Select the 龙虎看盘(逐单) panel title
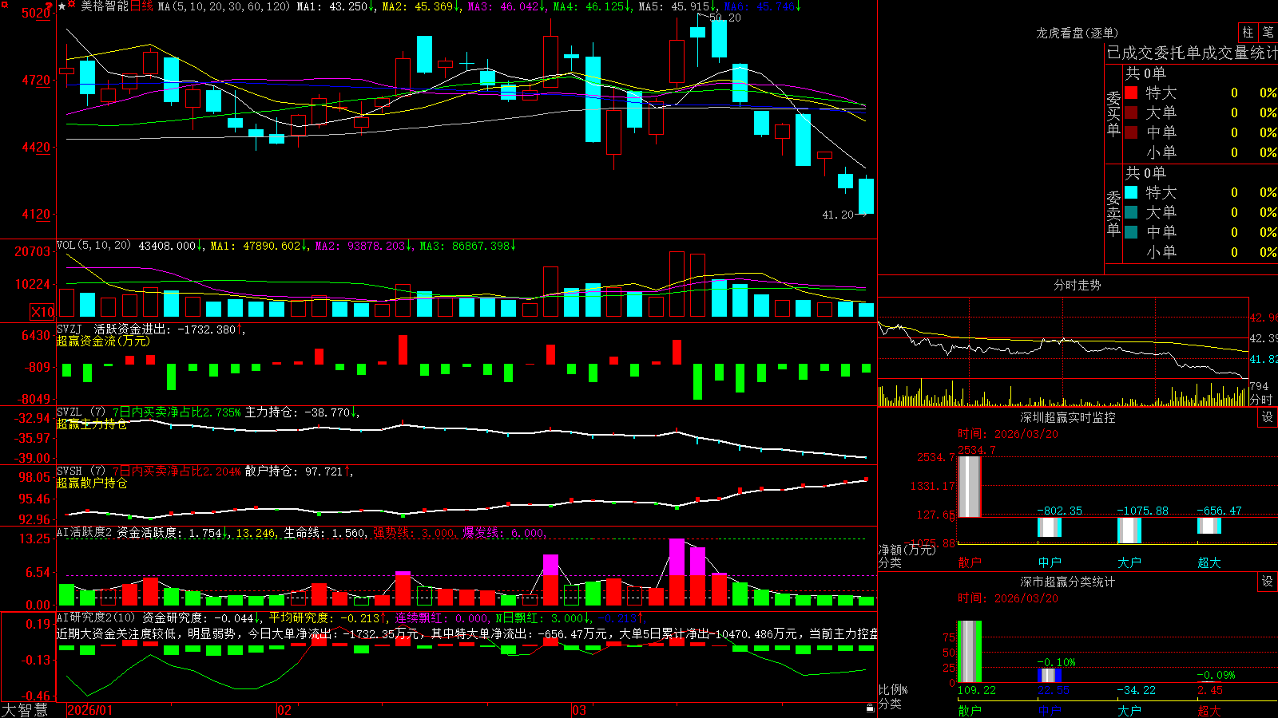The width and height of the screenshot is (1278, 718). tap(1077, 33)
